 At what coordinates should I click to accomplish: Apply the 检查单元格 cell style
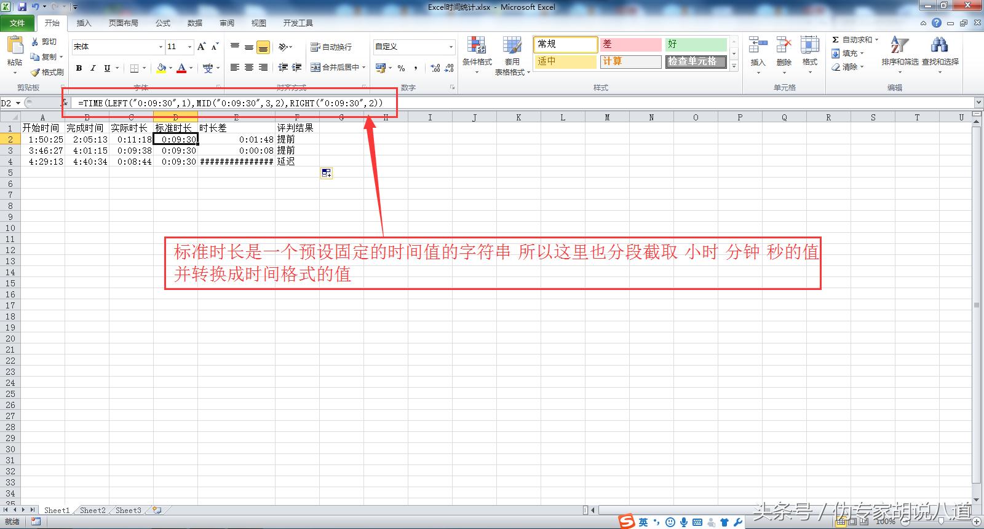click(696, 61)
